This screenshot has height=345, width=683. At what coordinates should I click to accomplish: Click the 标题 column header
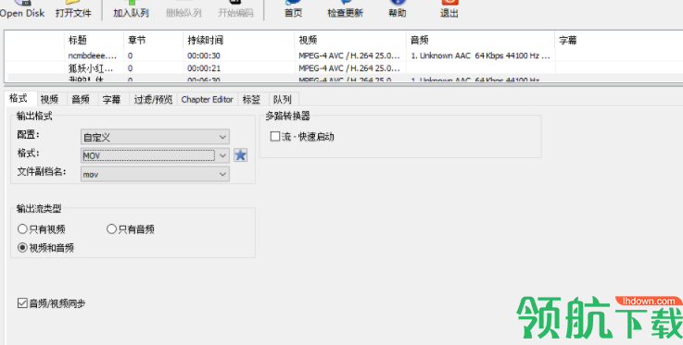point(94,40)
